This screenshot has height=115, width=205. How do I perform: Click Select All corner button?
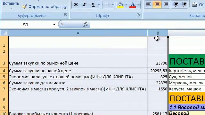coord(4,33)
